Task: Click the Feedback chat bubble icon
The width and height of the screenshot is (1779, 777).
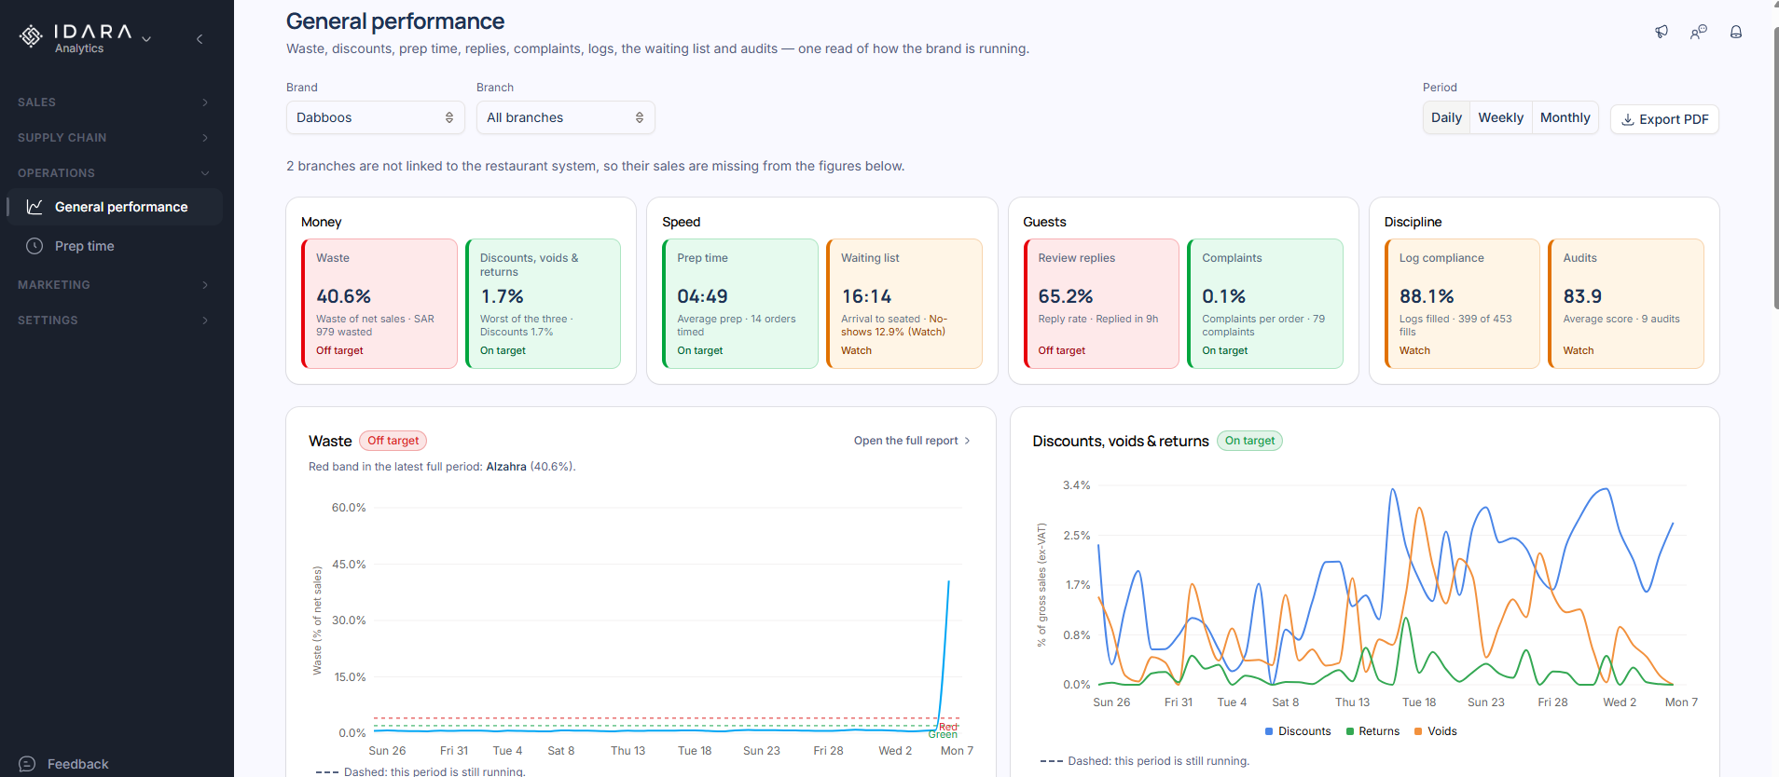Action: [27, 764]
